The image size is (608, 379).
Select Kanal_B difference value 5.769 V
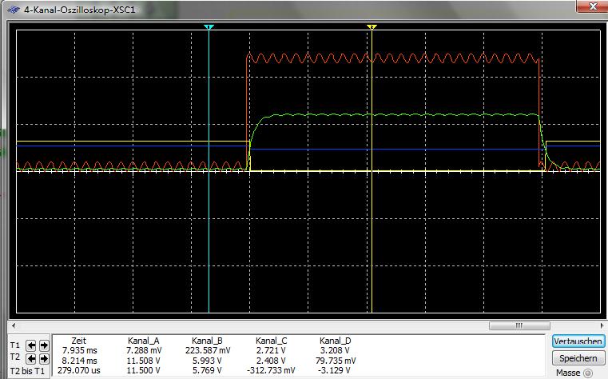click(207, 370)
